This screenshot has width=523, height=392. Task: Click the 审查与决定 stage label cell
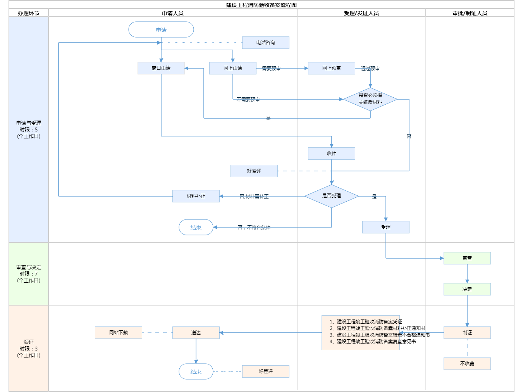coord(29,274)
